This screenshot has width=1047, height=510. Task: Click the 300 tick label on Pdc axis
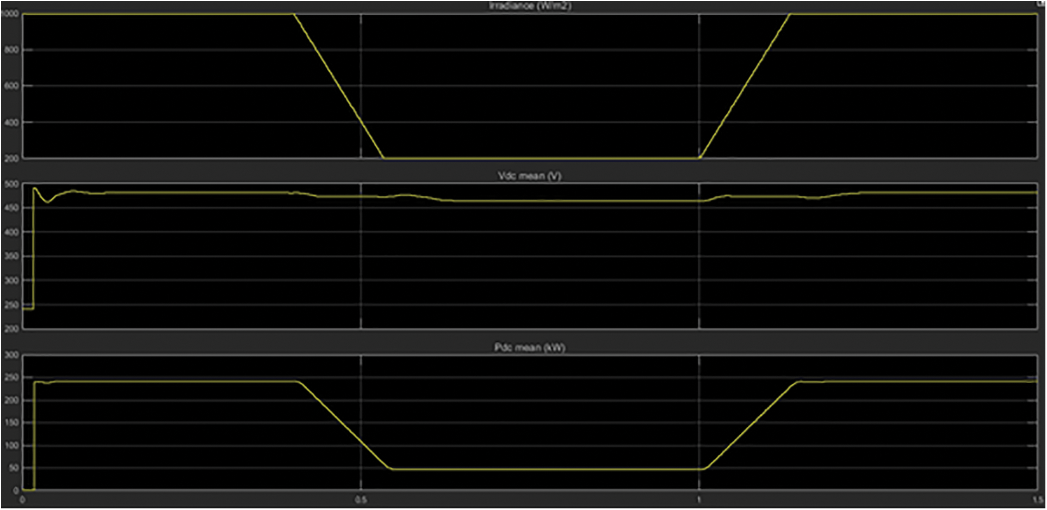(11, 355)
